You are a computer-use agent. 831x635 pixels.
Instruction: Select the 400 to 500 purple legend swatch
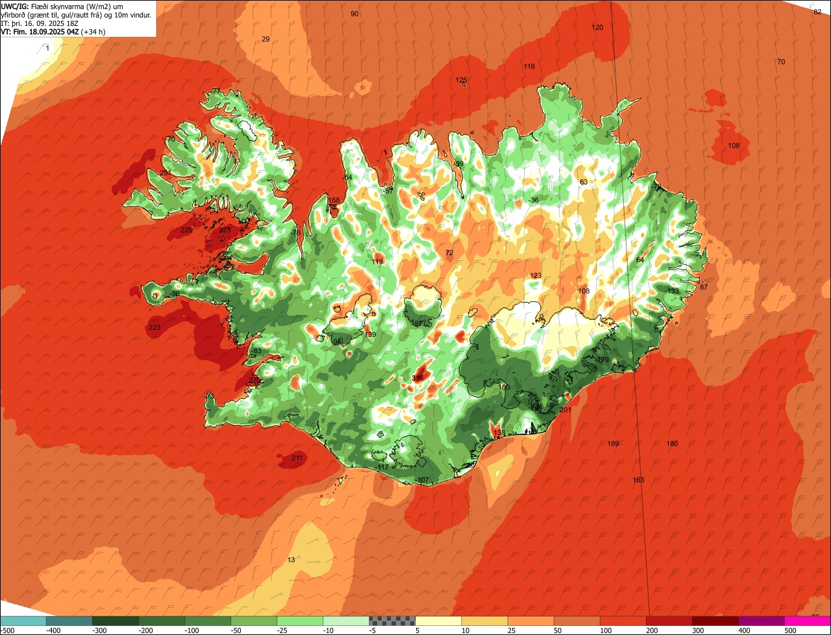coord(762,621)
